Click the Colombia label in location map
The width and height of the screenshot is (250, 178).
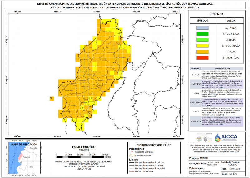tap(34, 148)
